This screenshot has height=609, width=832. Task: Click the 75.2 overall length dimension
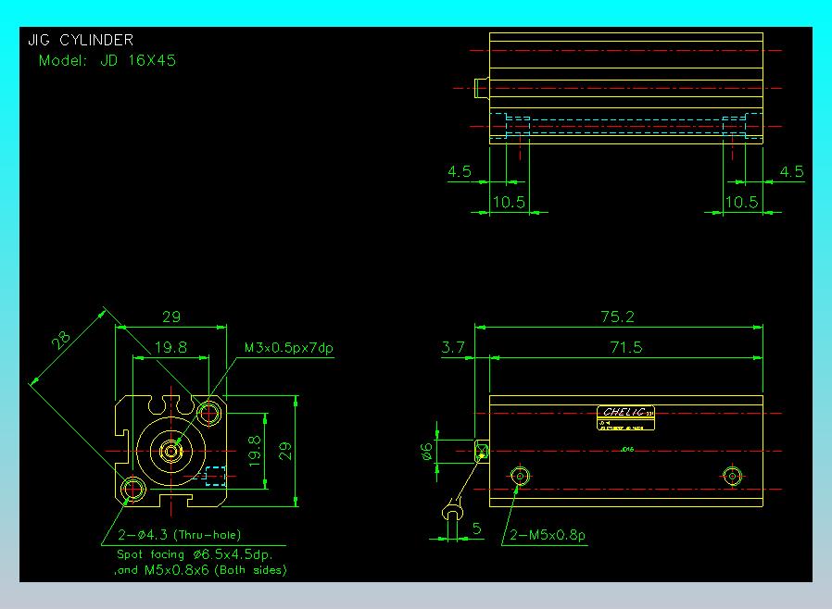[617, 317]
